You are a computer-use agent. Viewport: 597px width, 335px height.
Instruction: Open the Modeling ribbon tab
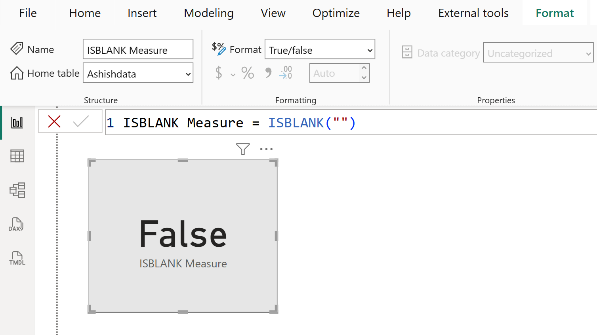point(208,13)
